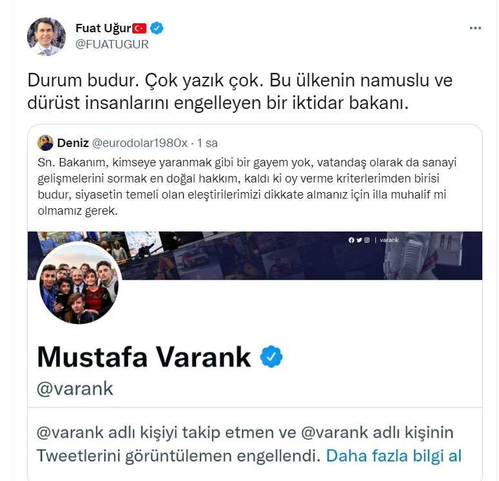499x481 pixels.
Task: Open the @eurodolar1980x handle
Action: 140,143
